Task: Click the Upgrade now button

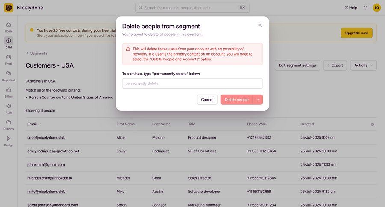Action: coord(356,33)
